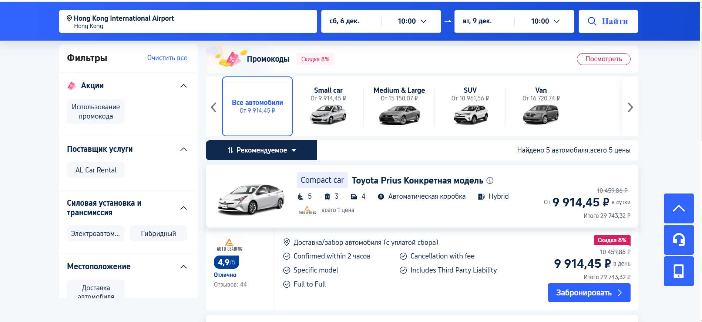The width and height of the screenshot is (702, 322).
Task: Click the info icon next to Toyota Prius
Action: [490, 181]
